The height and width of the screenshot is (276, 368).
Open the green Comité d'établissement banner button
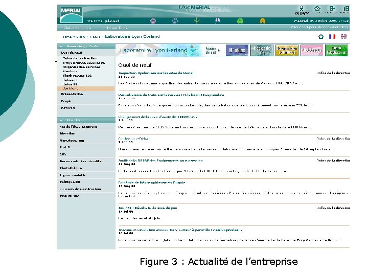[x=336, y=50]
